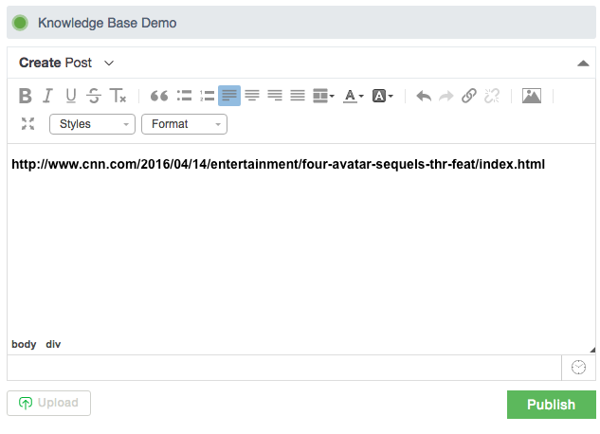Click the Publish button

point(552,405)
